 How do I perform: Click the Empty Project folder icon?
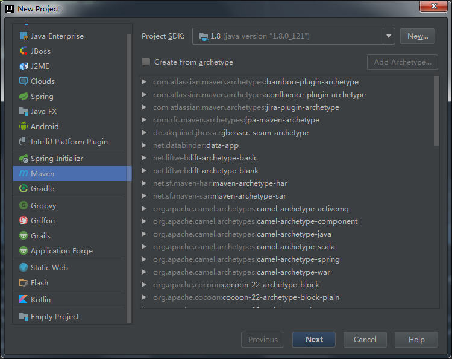[x=24, y=317]
